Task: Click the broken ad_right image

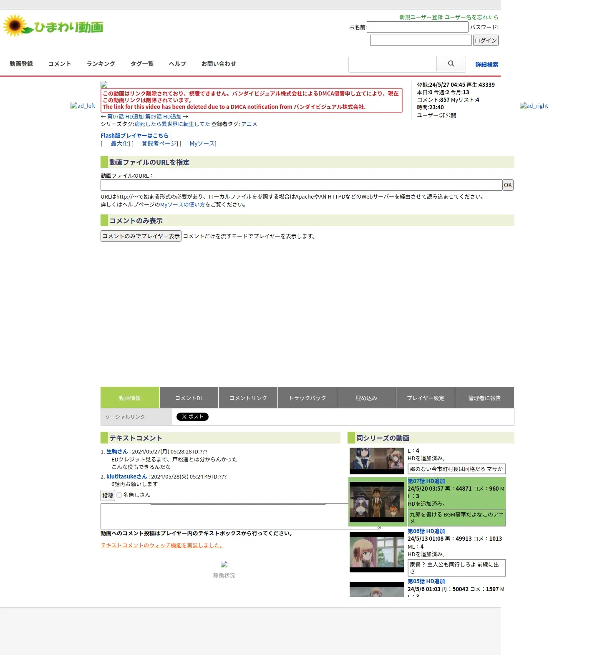Action: coord(534,106)
